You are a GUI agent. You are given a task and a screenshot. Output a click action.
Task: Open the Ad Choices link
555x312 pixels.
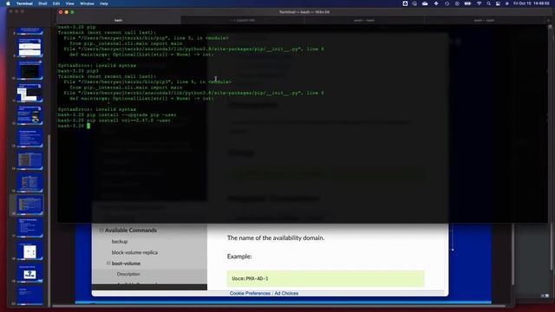(x=286, y=293)
